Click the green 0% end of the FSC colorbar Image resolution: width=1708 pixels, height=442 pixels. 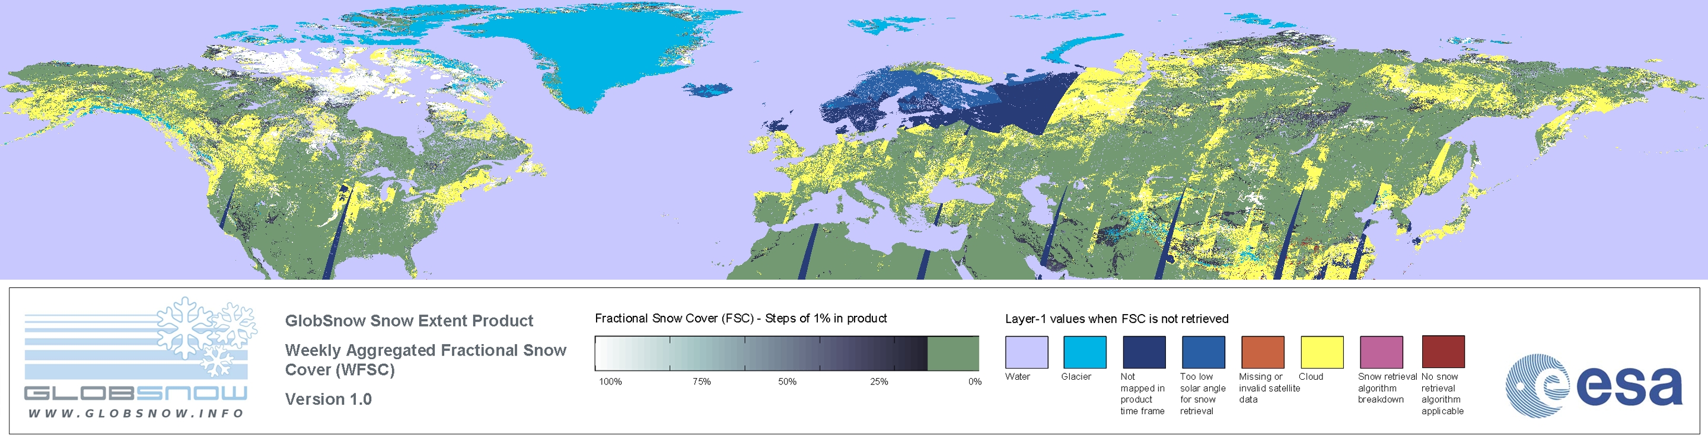[953, 353]
